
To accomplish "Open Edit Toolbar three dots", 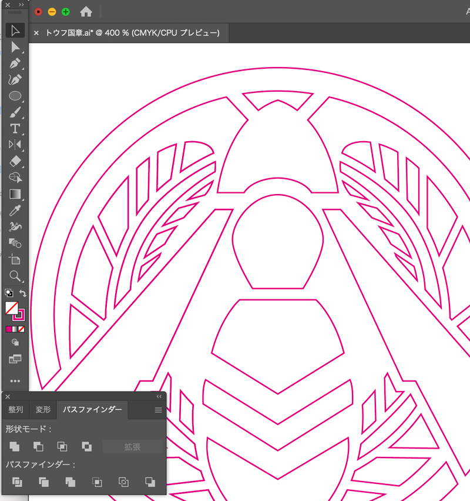I will click(15, 381).
